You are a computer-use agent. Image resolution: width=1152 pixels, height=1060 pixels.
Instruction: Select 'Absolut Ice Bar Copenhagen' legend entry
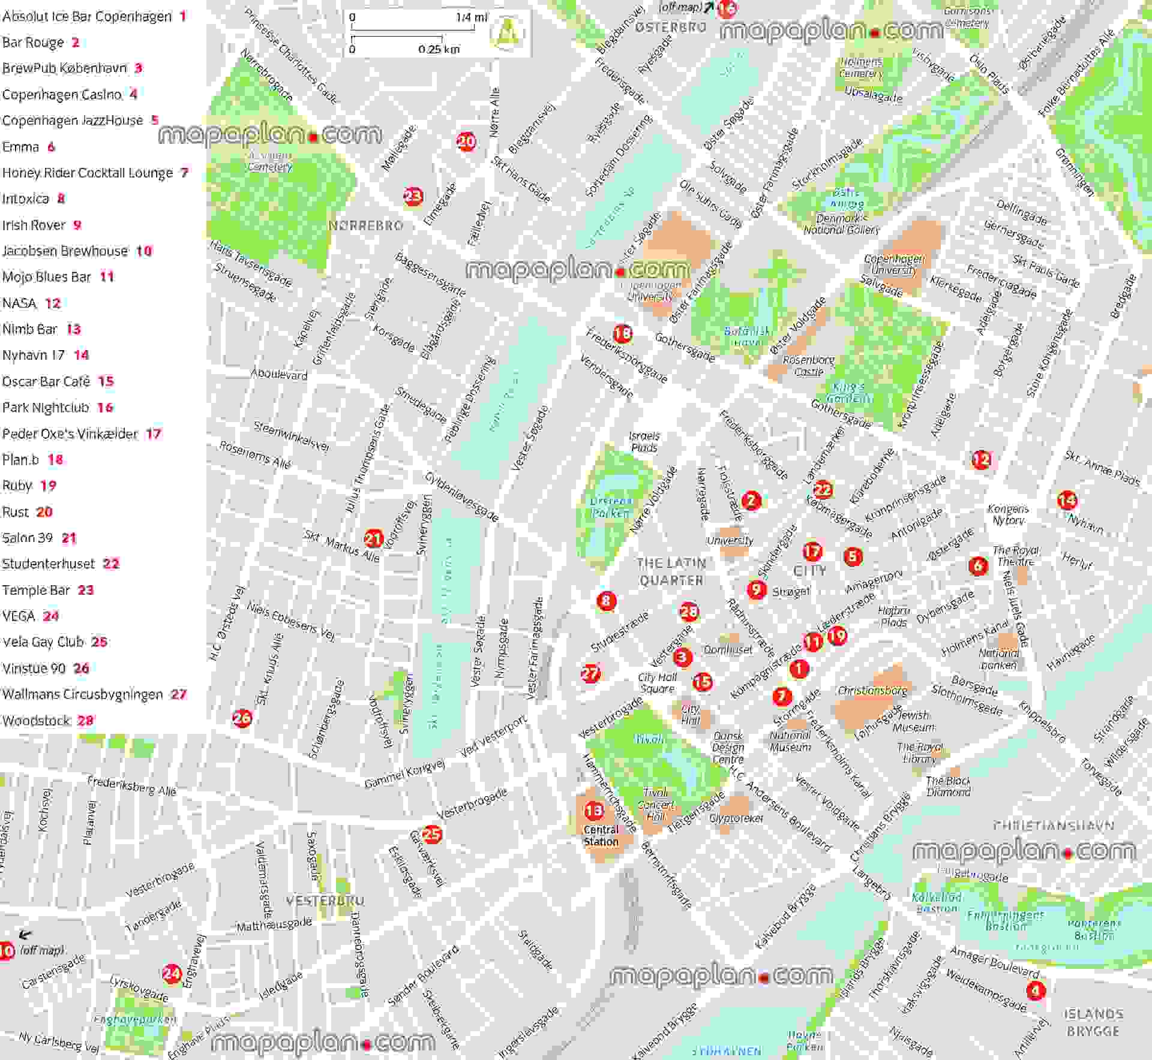pos(94,16)
